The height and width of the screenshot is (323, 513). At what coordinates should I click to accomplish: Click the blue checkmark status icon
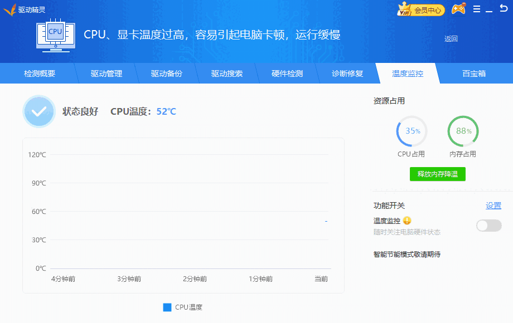tap(38, 111)
